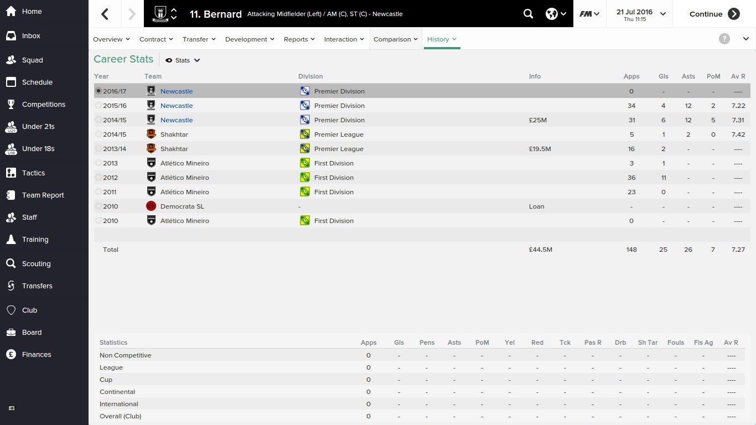Viewport: 756px width, 425px height.
Task: Select the 2015/16 season radio button
Action: pyautogui.click(x=99, y=106)
